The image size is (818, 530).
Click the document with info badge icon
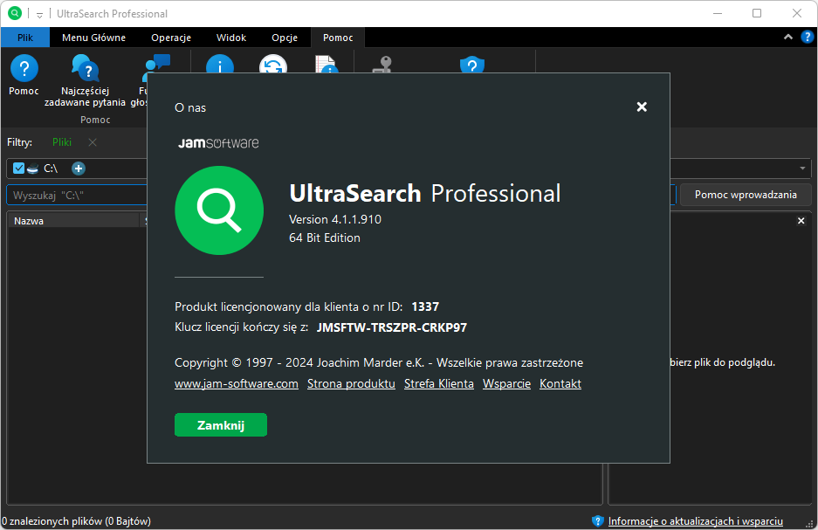click(327, 64)
